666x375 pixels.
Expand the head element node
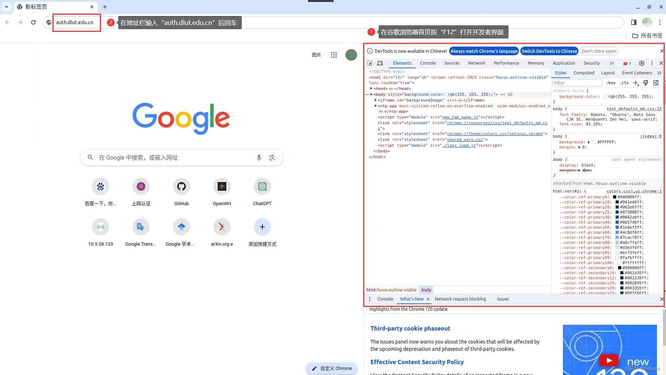tap(371, 89)
